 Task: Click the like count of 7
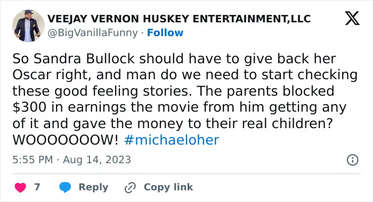pos(37,187)
